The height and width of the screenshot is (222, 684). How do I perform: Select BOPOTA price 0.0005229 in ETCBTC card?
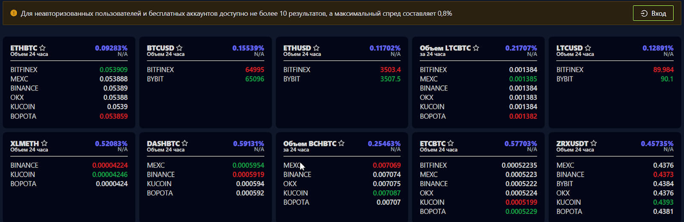coord(522,211)
